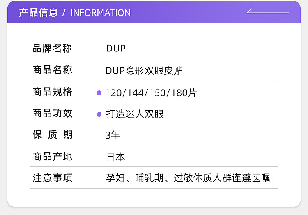Click the brand value 'DUP'
Image resolution: width=308 pixels, height=215 pixels.
point(116,49)
